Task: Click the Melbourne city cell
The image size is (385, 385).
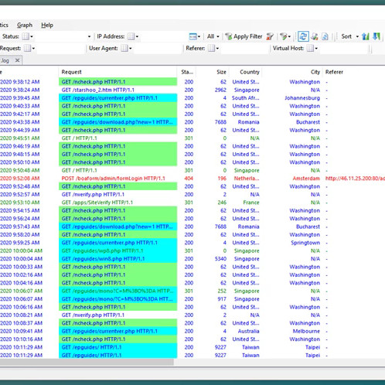Action: pos(306,331)
